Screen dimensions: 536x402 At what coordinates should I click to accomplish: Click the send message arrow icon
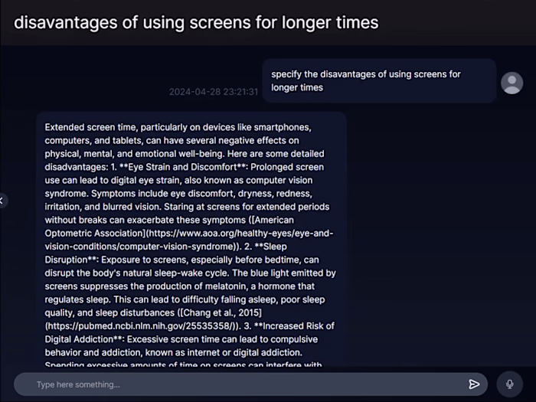click(x=474, y=384)
